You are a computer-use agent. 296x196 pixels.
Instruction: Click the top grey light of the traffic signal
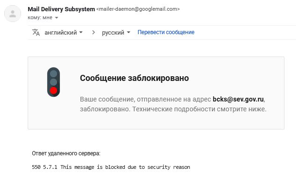(x=53, y=73)
